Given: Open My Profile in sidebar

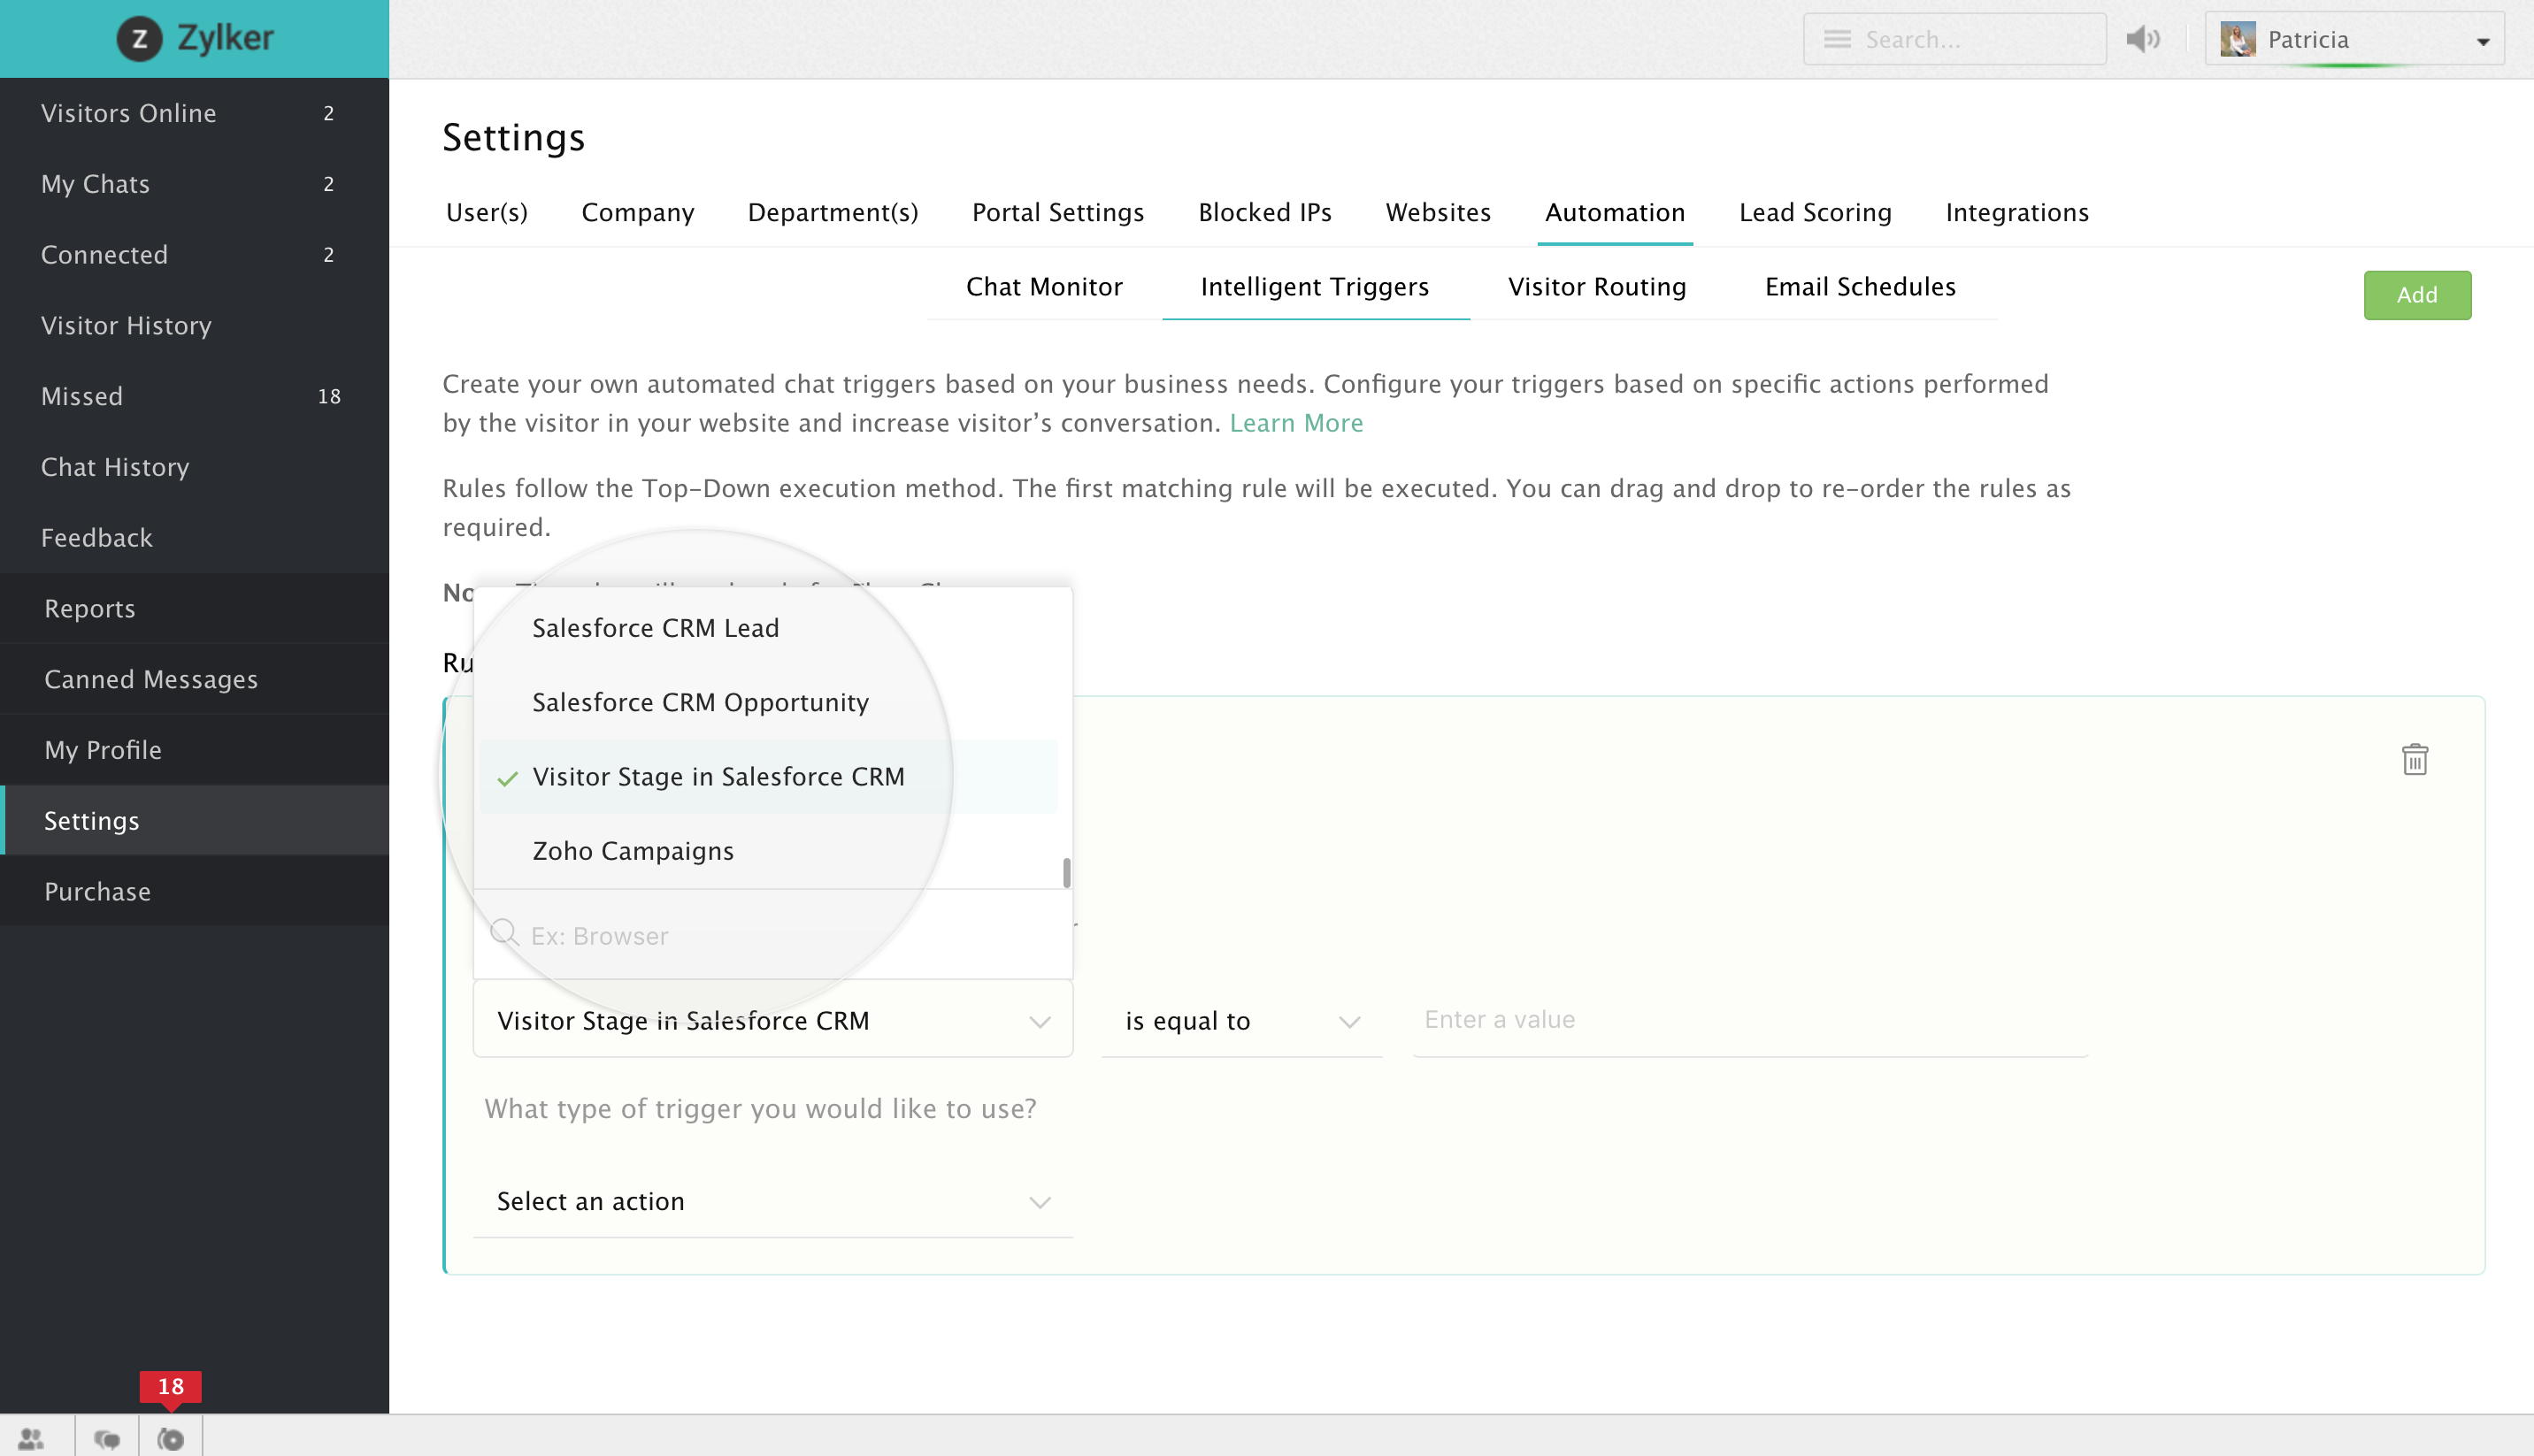Looking at the screenshot, I should click(194, 750).
